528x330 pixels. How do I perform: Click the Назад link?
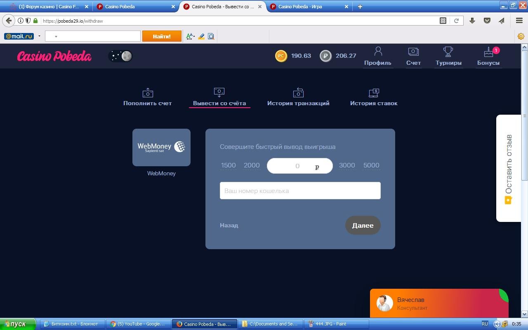[x=229, y=225]
